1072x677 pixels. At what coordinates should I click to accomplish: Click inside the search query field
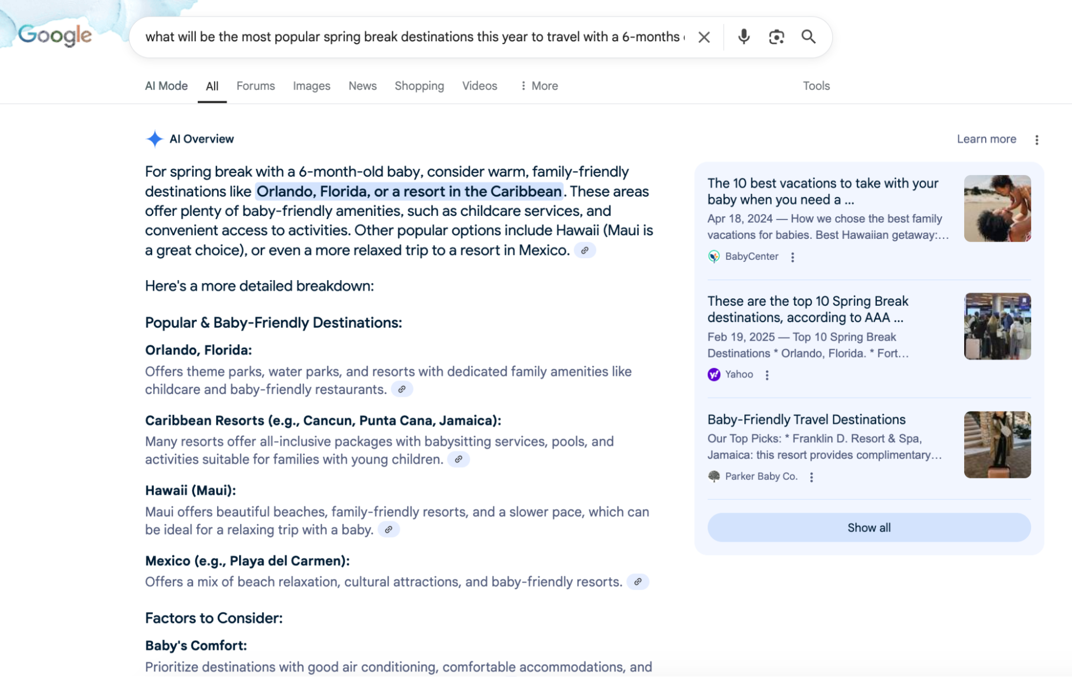[x=415, y=37]
